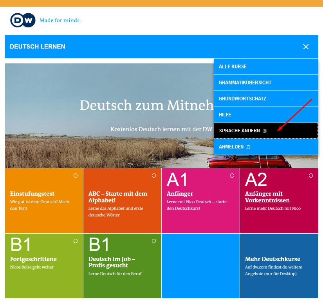The width and height of the screenshot is (323, 301).
Task: Open Alle Kurse menu entry
Action: point(233,67)
